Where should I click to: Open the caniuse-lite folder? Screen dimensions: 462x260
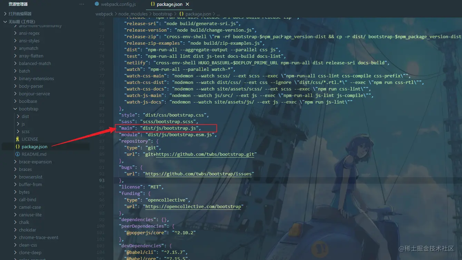point(30,215)
